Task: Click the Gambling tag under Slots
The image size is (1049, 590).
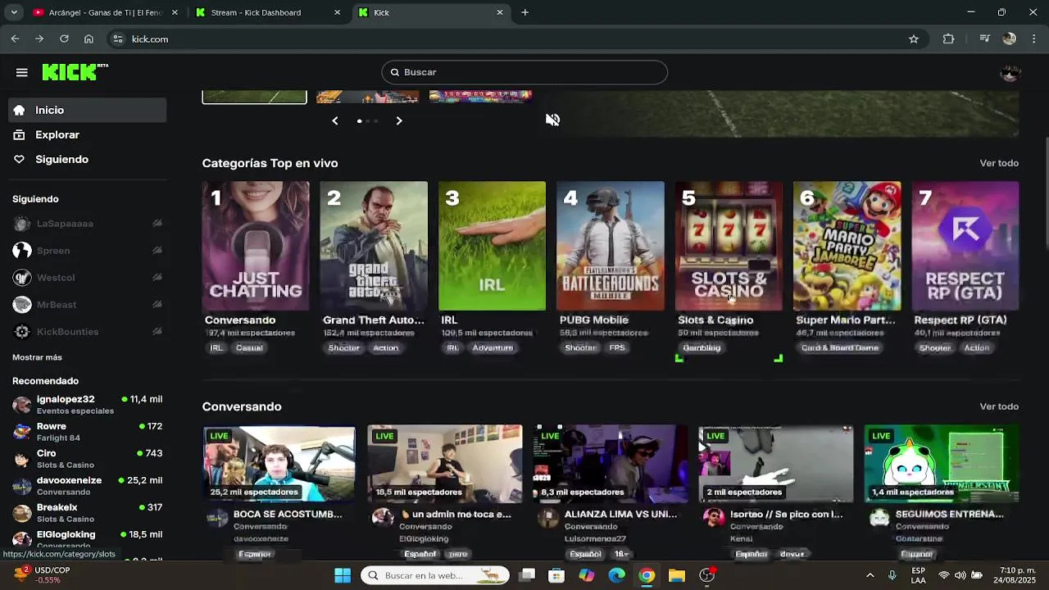Action: coord(702,347)
